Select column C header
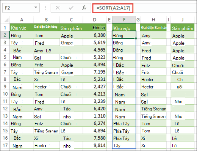The width and height of the screenshot is (197, 151). point(71,20)
